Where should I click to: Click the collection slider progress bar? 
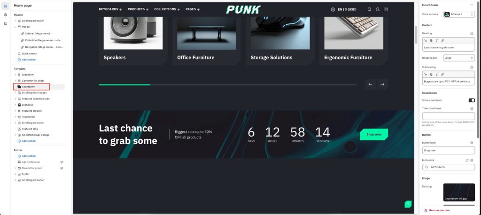[228, 84]
